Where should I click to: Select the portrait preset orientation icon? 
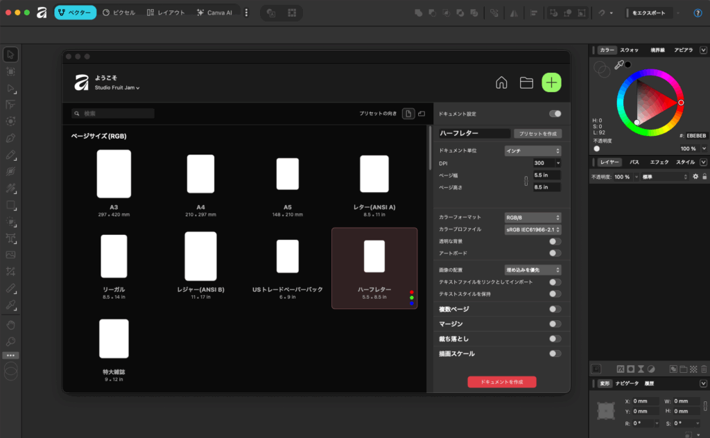pyautogui.click(x=408, y=114)
